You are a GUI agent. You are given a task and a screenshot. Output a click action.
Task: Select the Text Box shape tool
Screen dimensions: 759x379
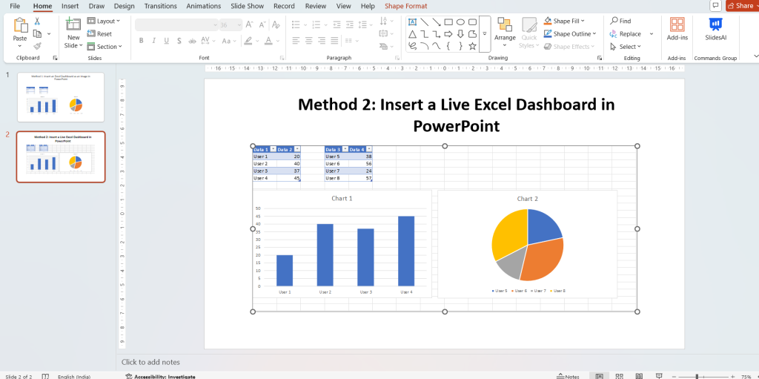click(x=412, y=22)
